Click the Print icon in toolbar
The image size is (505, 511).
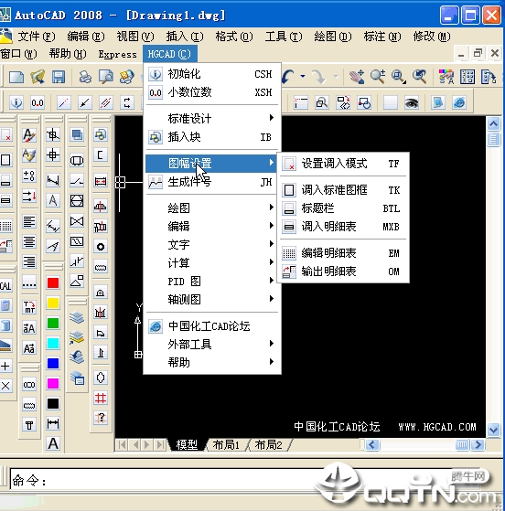point(85,77)
